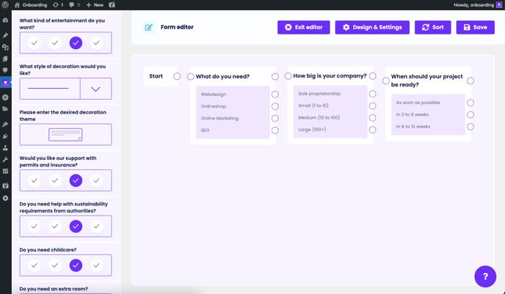The image size is (505, 294).
Task: Select the childcare question element thumbnail
Action: pos(66,265)
